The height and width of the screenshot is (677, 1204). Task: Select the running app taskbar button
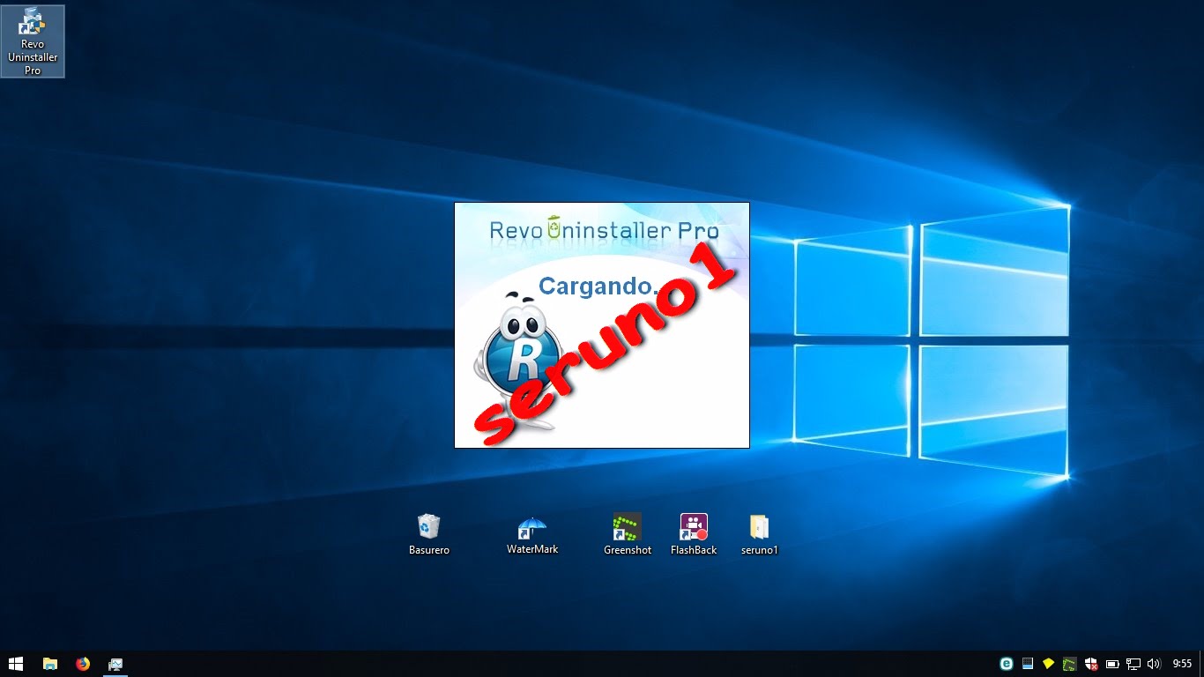[115, 664]
